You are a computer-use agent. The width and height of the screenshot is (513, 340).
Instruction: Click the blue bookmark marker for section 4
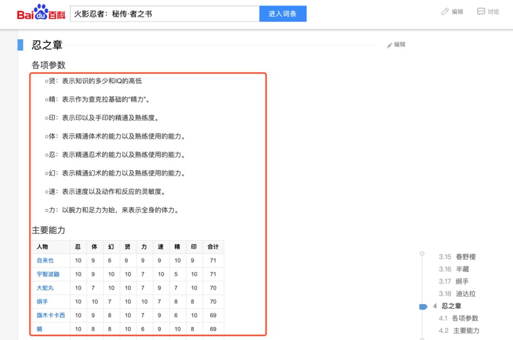click(x=424, y=306)
